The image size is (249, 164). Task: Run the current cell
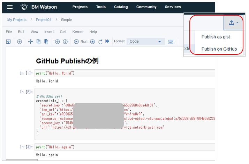81,42
